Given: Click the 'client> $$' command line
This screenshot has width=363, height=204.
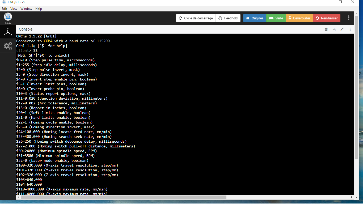Looking at the screenshot, I should (x=27, y=50).
